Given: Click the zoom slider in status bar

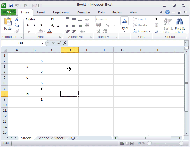Looking at the screenshot, I should click(x=165, y=143).
